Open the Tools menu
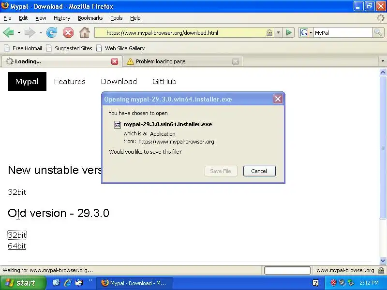 click(117, 18)
